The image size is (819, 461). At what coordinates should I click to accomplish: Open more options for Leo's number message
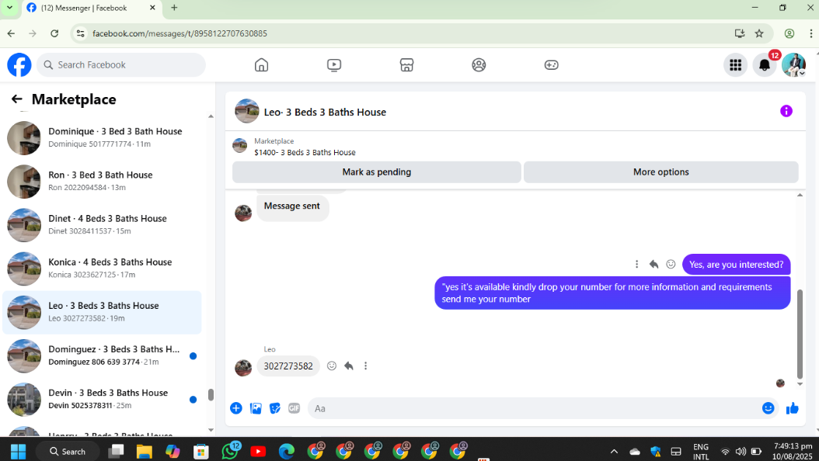coord(366,366)
